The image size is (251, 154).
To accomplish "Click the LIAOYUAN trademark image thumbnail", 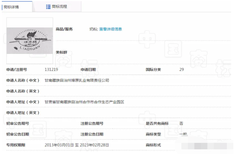I will [30, 41].
